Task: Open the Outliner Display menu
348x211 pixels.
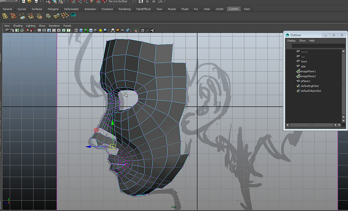Action: coord(291,41)
